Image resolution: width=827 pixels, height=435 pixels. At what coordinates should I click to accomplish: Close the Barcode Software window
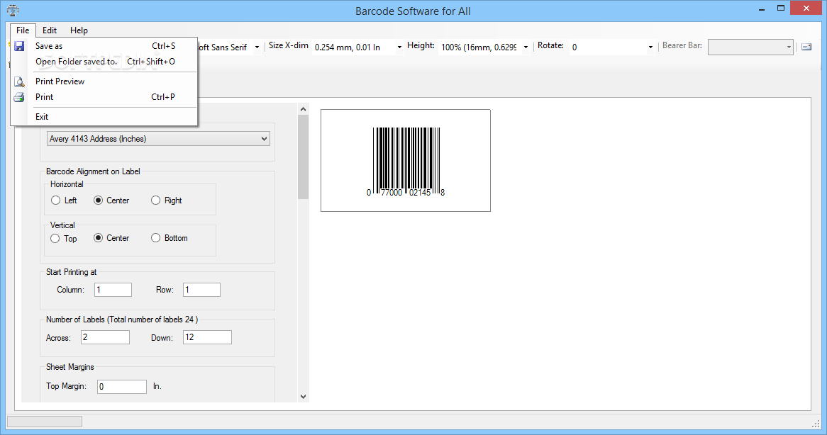806,9
